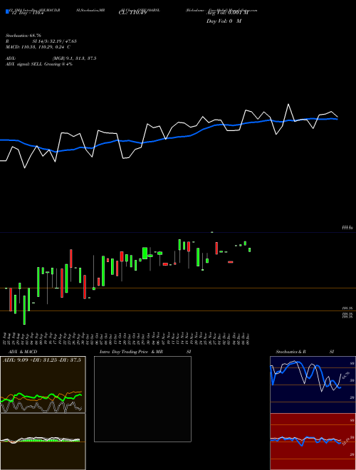The height and width of the screenshot is (470, 356).
Task: Click 'Intra Day Trading Price & MR' title
Action: point(131,352)
